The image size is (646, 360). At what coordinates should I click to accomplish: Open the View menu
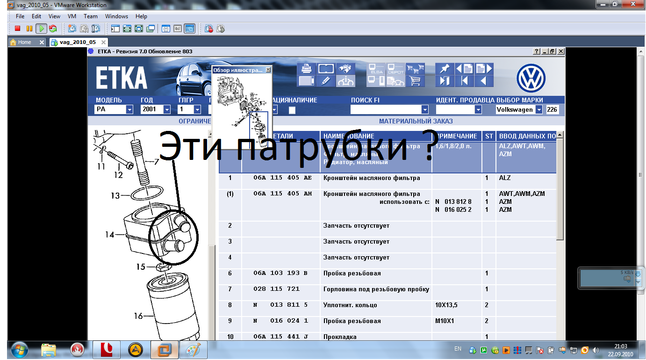(55, 16)
